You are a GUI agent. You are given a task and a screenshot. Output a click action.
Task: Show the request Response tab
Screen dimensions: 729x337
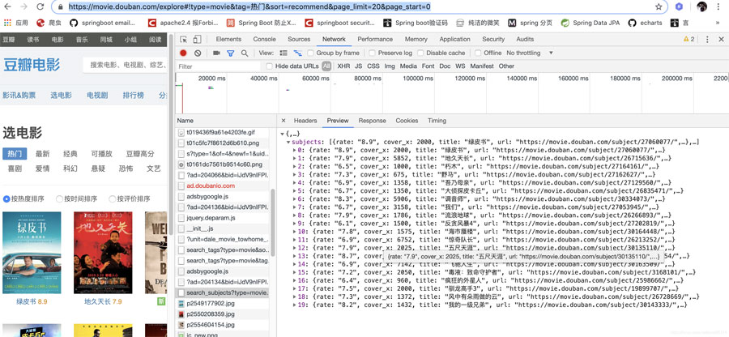pyautogui.click(x=372, y=121)
